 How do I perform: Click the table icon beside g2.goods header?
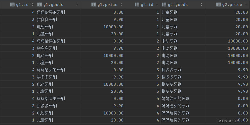[x=164, y=4]
